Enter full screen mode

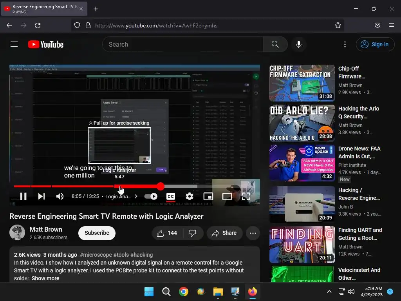click(246, 196)
